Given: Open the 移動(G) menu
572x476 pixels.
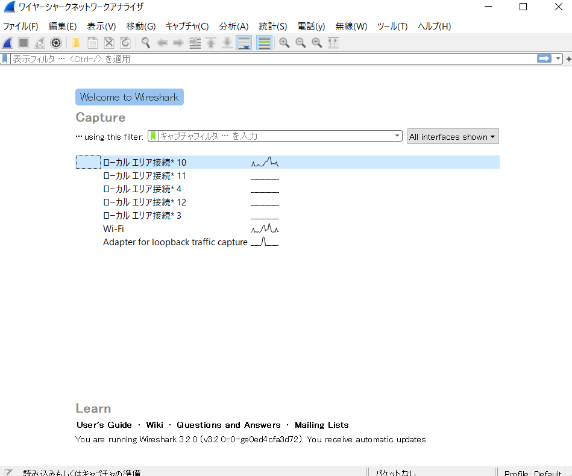Looking at the screenshot, I should [x=141, y=27].
